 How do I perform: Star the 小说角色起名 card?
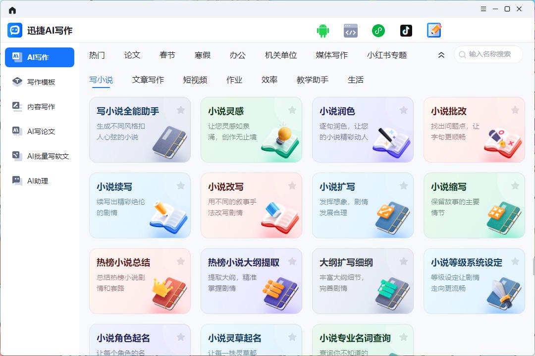point(181,337)
